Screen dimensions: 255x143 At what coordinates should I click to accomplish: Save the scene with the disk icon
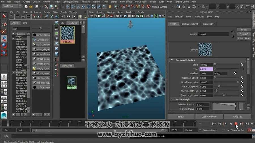(37, 7)
